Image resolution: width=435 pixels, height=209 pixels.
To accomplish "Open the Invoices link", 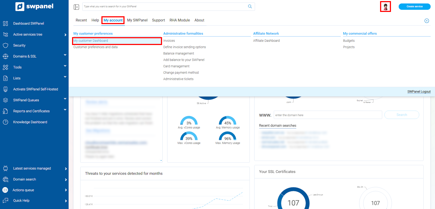I will point(169,41).
